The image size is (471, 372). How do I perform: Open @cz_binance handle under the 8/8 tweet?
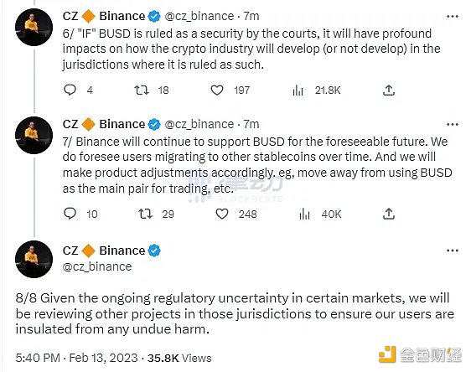[x=97, y=266]
